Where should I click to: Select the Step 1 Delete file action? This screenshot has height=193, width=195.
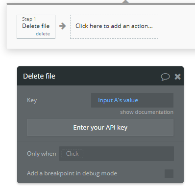tap(36, 27)
